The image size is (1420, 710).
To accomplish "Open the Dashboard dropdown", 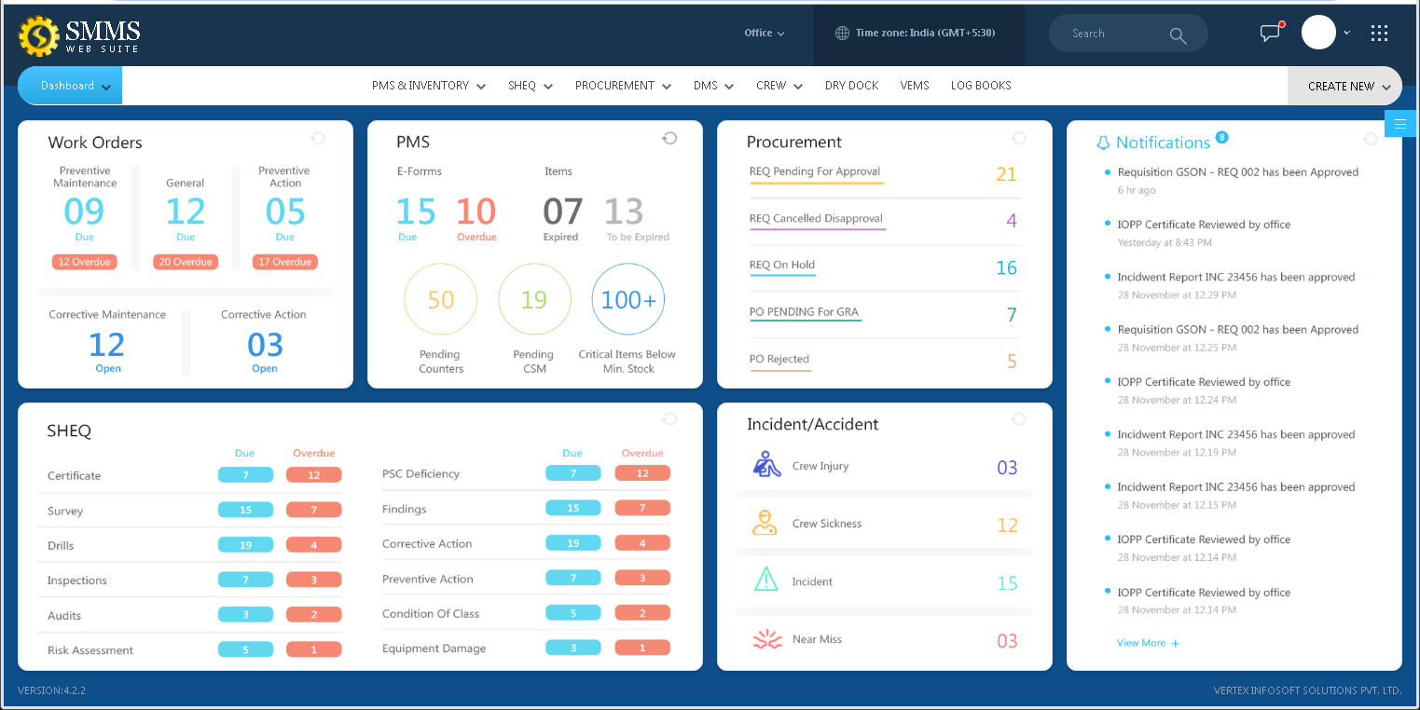I will pyautogui.click(x=69, y=85).
